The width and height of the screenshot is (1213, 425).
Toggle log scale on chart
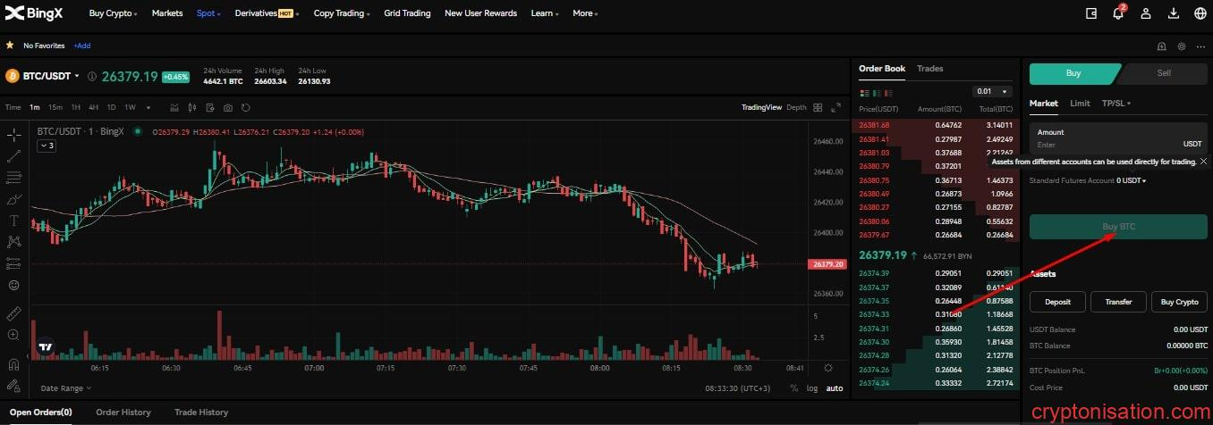tap(811, 388)
